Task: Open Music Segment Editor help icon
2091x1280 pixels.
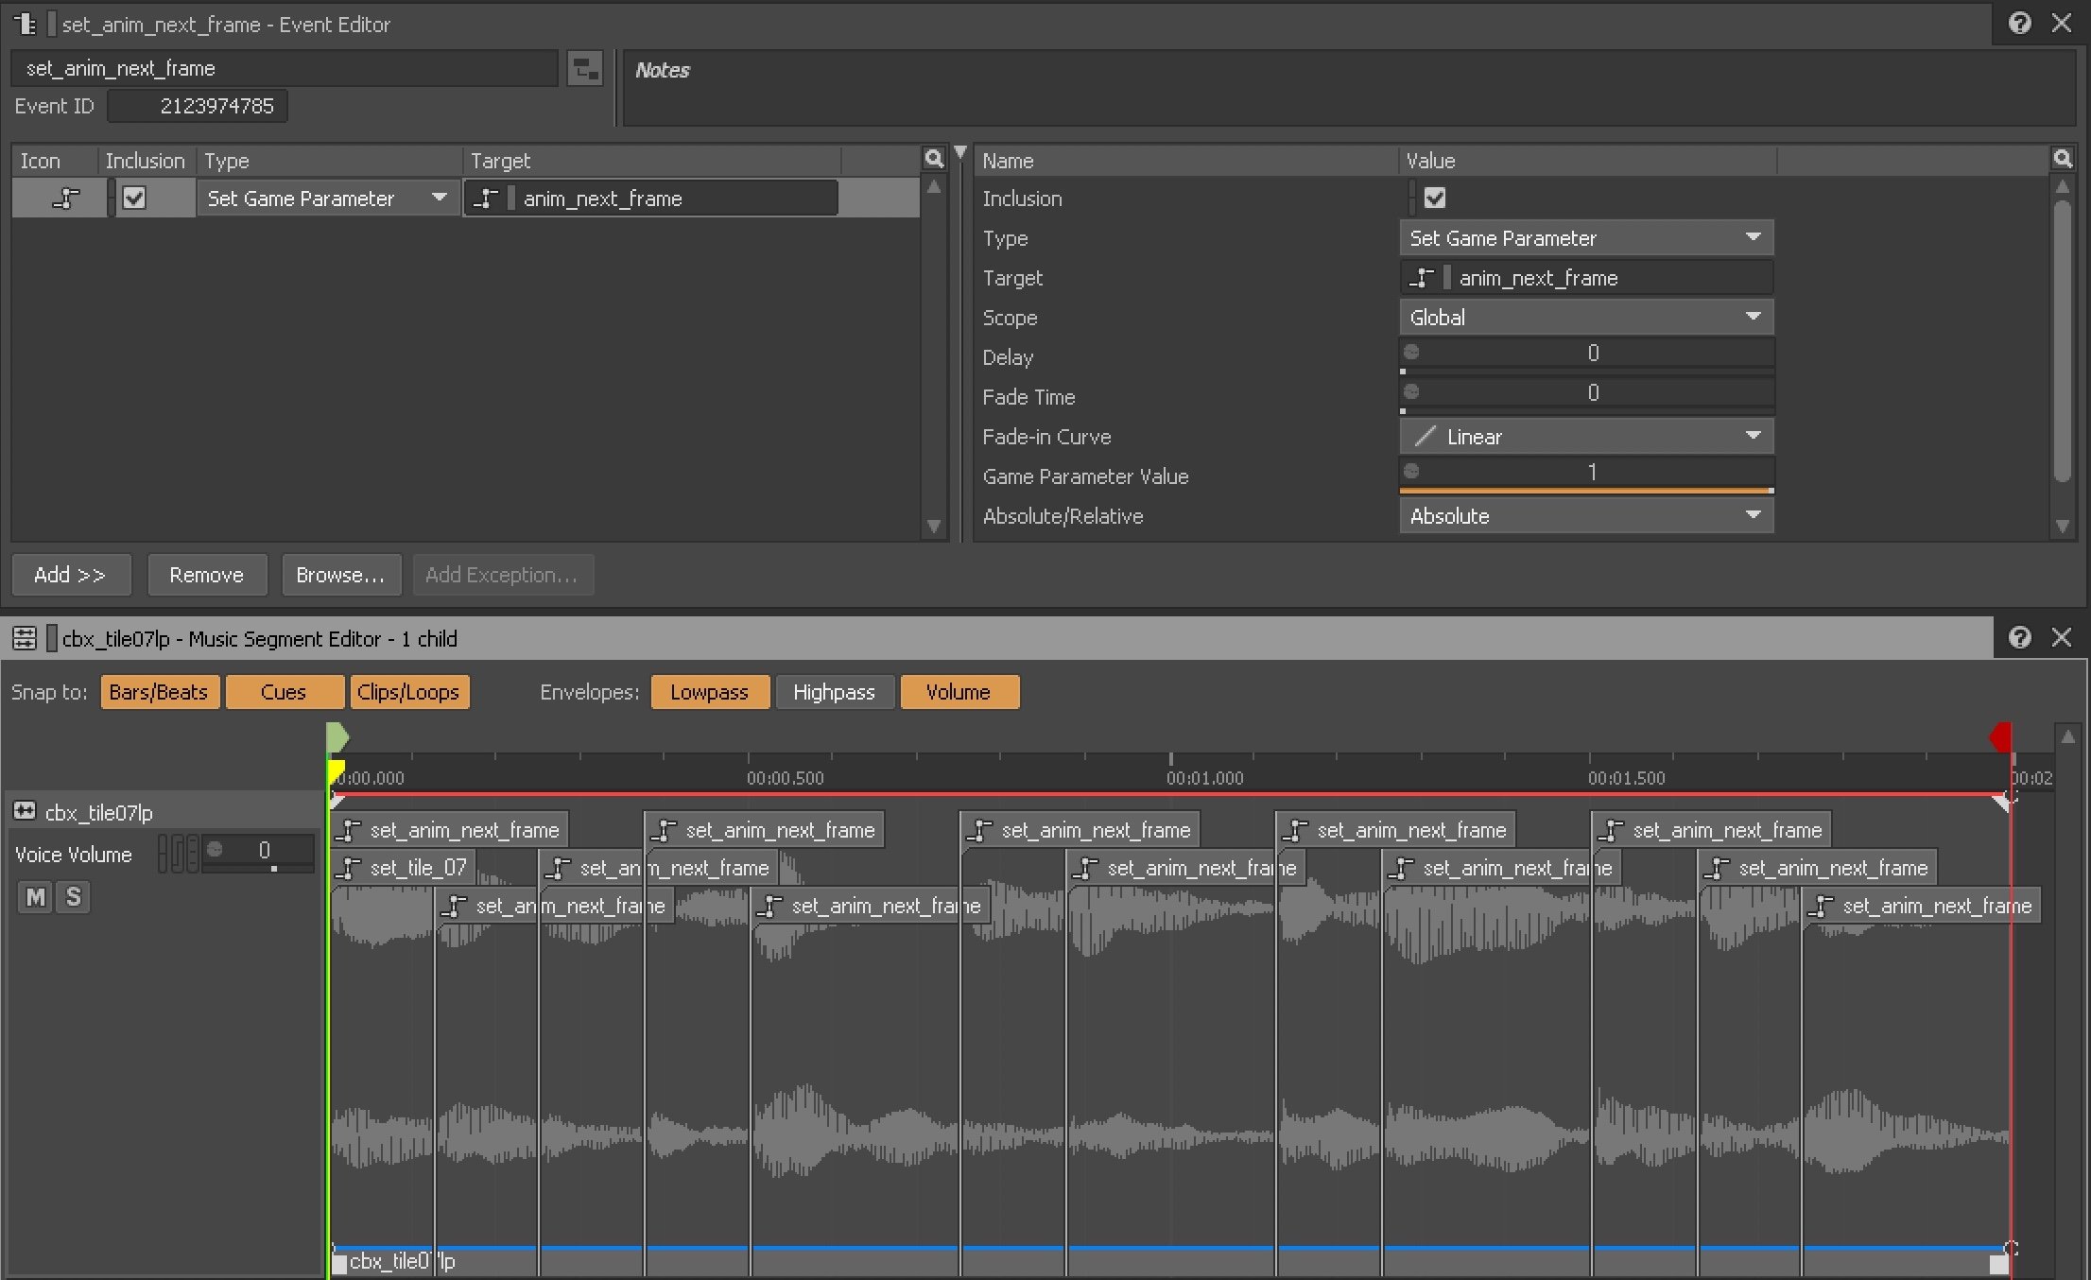Action: pyautogui.click(x=2019, y=638)
